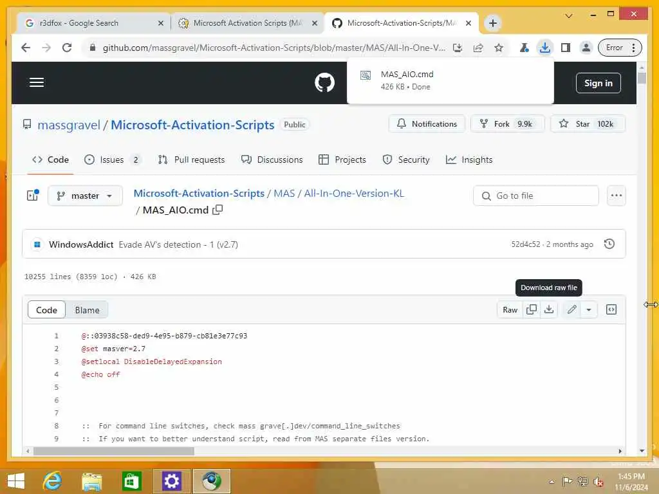Viewport: 659px width, 494px height.
Task: Open the Chrome labs flask icon
Action: pos(524,48)
